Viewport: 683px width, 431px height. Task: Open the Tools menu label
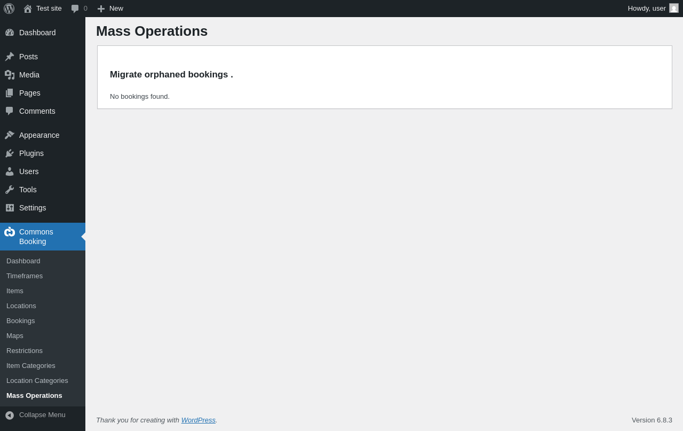[28, 190]
